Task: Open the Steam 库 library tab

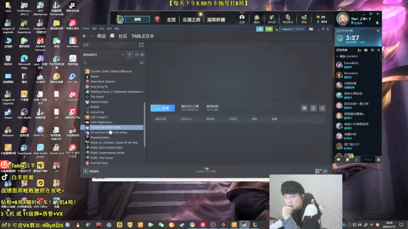Action: coord(112,36)
